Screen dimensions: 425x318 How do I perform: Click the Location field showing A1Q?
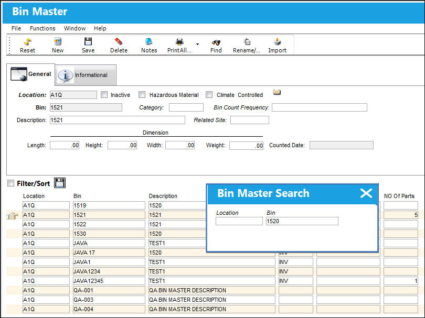click(x=73, y=95)
